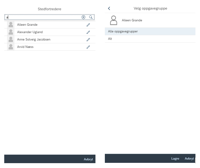Click Alexander Ugland's avatar icon
This screenshot has width=200, height=168.
(11, 32)
